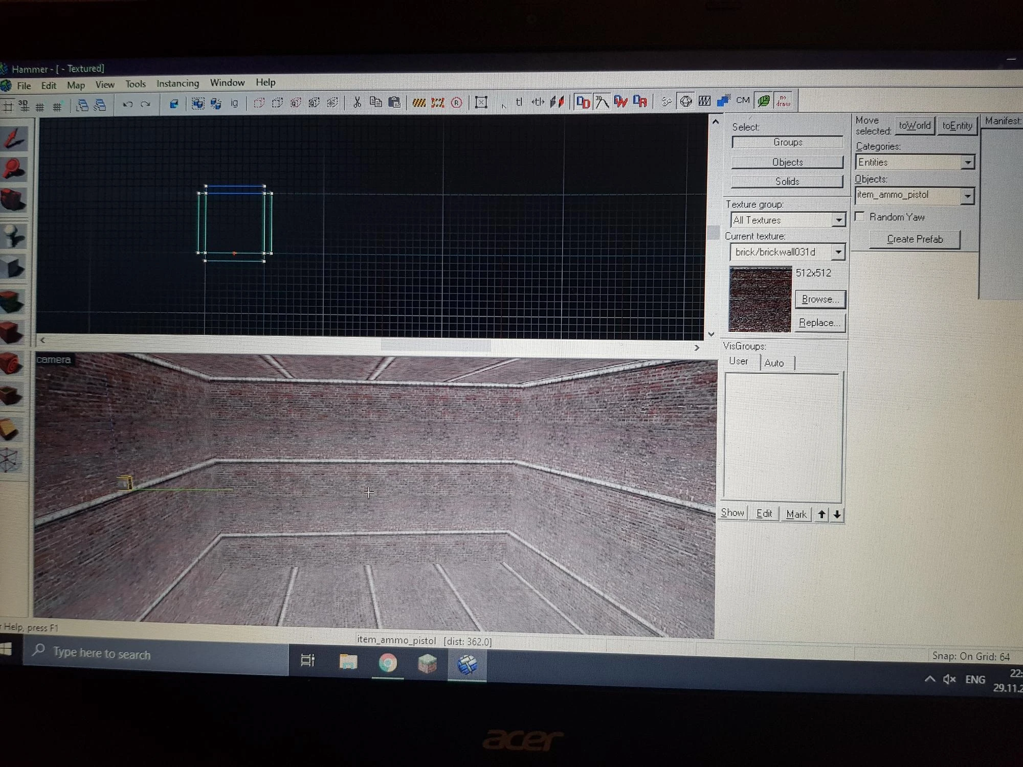The width and height of the screenshot is (1023, 767).
Task: Click the Undo arrow in toolbar
Action: point(127,105)
